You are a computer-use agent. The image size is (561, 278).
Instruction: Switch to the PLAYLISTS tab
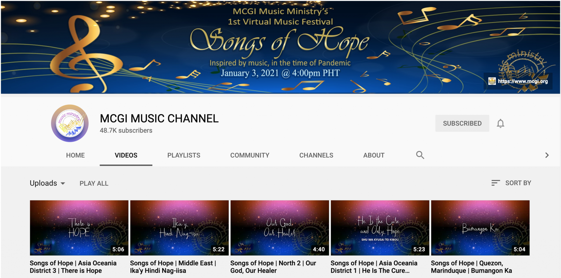tap(184, 155)
